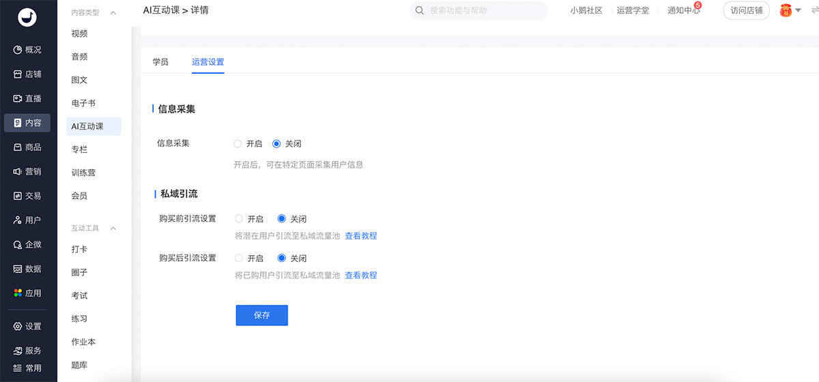Image resolution: width=819 pixels, height=382 pixels.
Task: Click the 访问店铺 button
Action: click(x=746, y=11)
